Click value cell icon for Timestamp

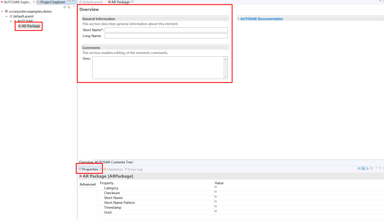(x=215, y=206)
